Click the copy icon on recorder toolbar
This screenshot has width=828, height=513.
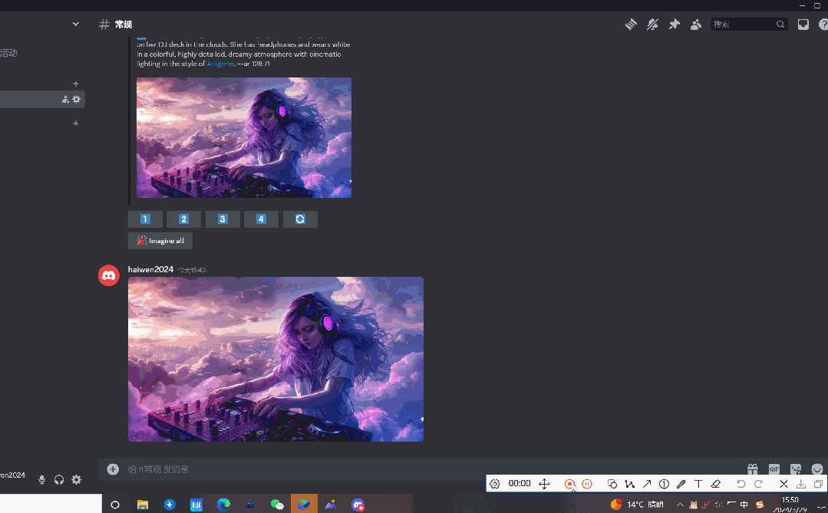point(818,484)
